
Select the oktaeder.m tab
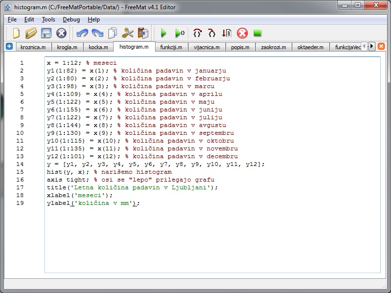[x=311, y=47]
